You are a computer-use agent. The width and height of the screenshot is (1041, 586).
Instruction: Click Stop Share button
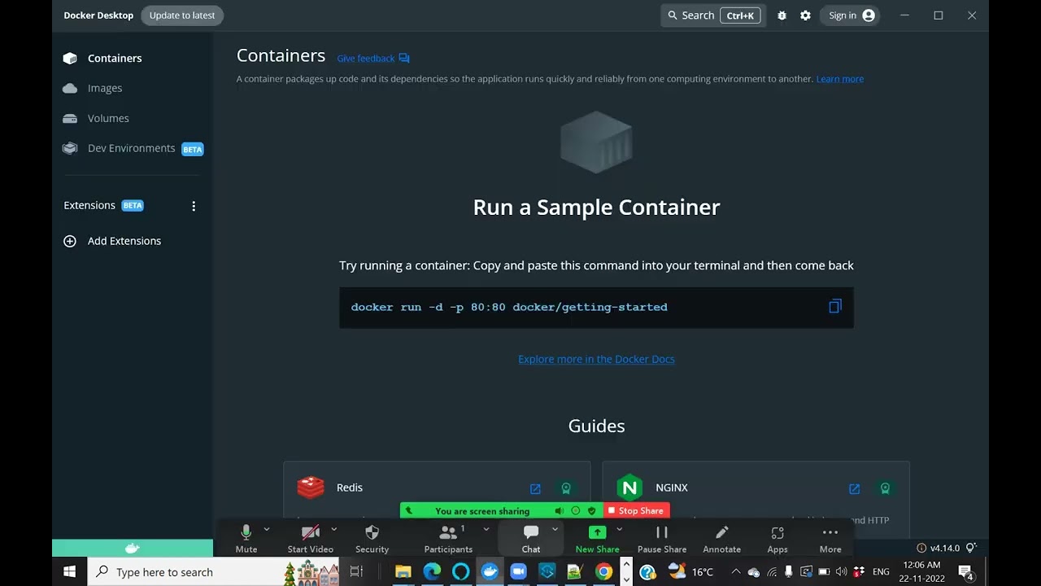click(638, 511)
